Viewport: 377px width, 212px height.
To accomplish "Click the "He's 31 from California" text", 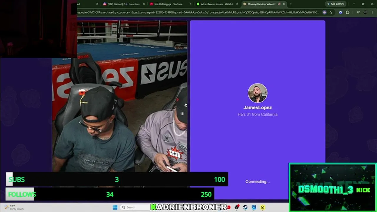I will tap(257, 115).
